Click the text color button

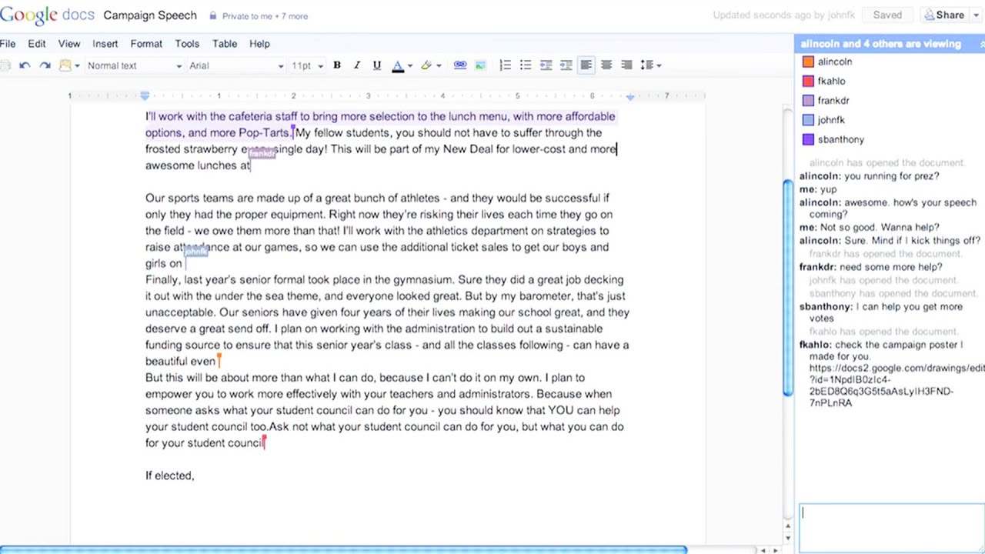(x=398, y=65)
